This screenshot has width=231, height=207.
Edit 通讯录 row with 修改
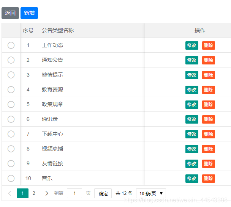click(x=192, y=119)
